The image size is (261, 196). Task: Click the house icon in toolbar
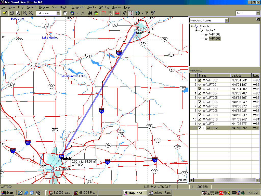(96, 13)
